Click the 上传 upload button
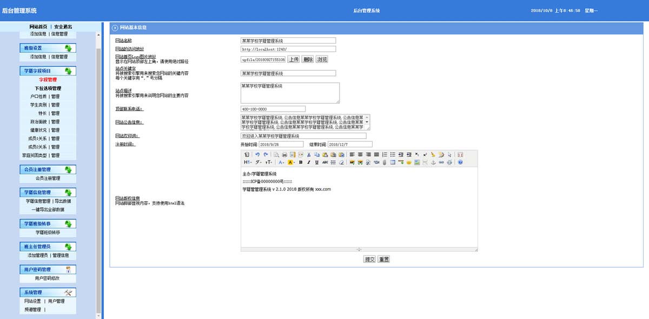Image resolution: width=649 pixels, height=319 pixels. [x=293, y=59]
